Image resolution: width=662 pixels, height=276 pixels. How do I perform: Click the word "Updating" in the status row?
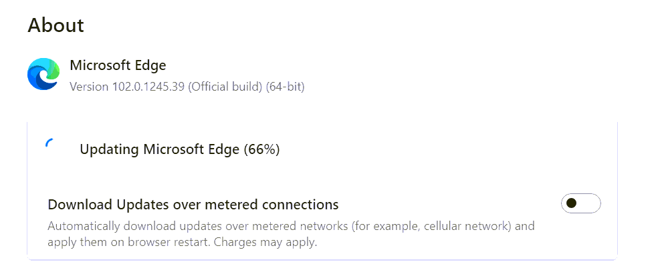coord(109,149)
